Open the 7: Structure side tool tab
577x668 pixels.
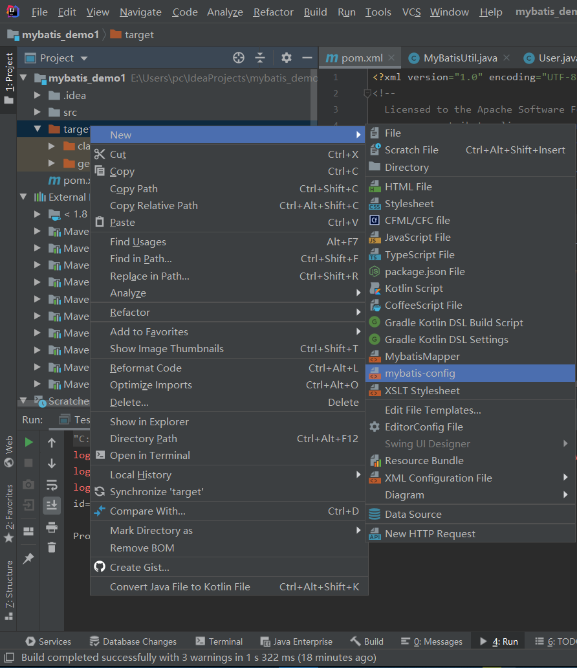click(x=8, y=590)
